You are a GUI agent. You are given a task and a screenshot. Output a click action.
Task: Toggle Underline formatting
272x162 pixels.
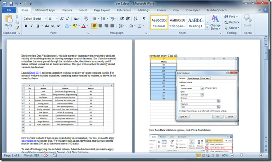click(x=38, y=26)
